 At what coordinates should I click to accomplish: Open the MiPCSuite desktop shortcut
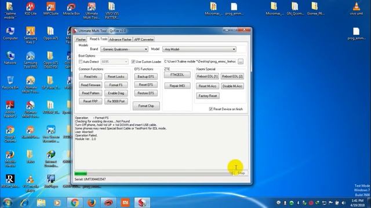(50, 9)
